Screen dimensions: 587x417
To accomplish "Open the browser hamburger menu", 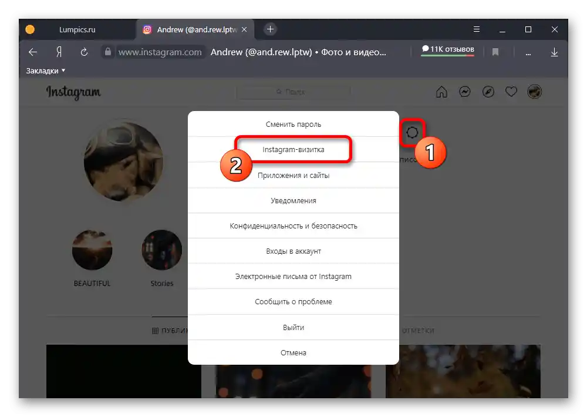I will point(476,29).
